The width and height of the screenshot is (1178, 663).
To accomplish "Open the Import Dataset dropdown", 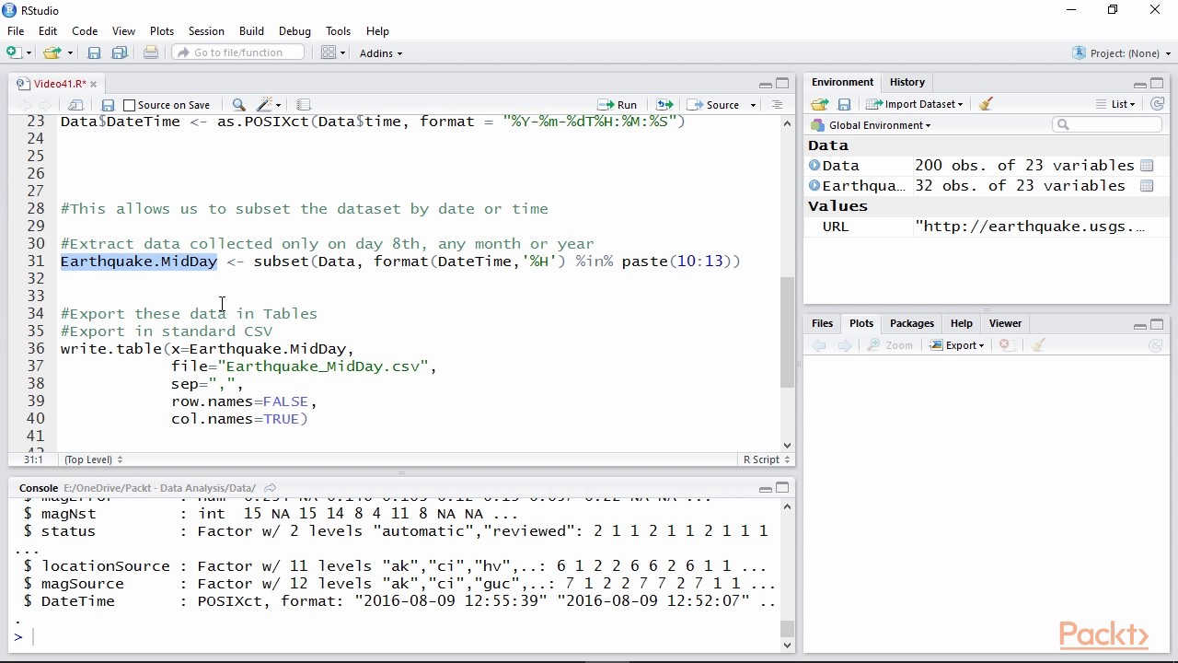I will click(x=914, y=104).
